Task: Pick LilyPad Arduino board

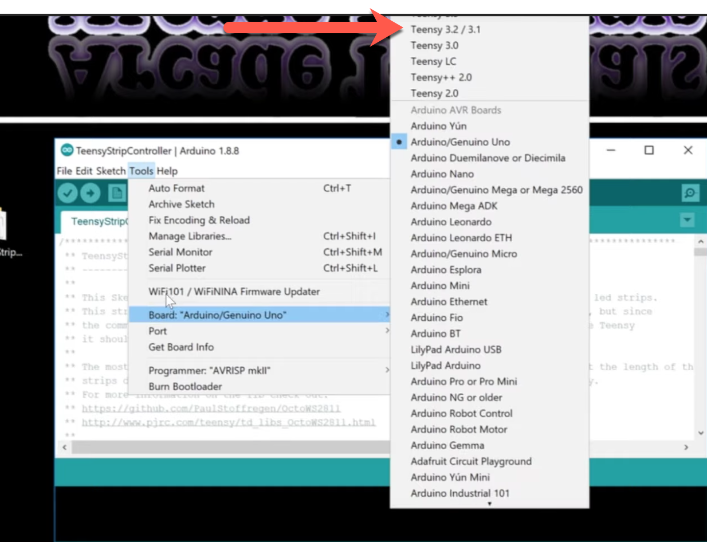Action: point(490,366)
